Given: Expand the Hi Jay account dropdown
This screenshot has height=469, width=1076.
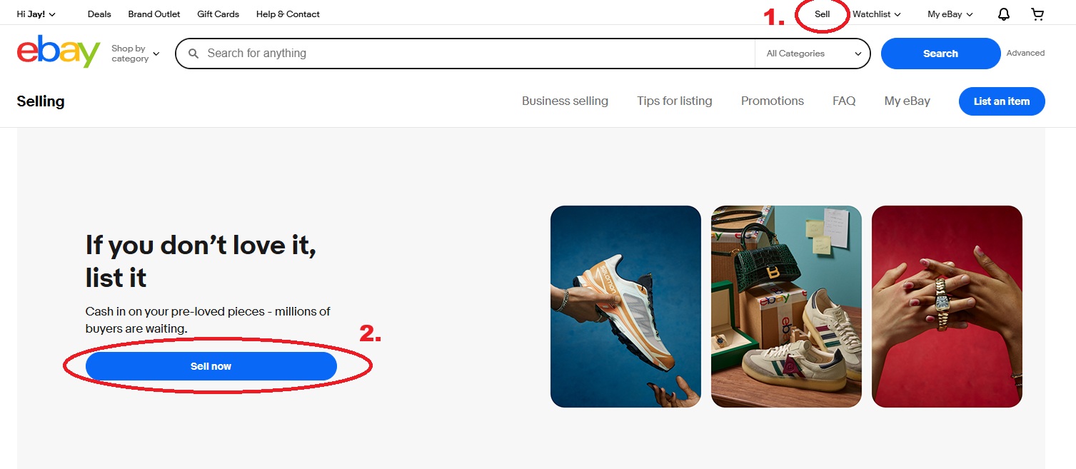Looking at the screenshot, I should [x=36, y=14].
